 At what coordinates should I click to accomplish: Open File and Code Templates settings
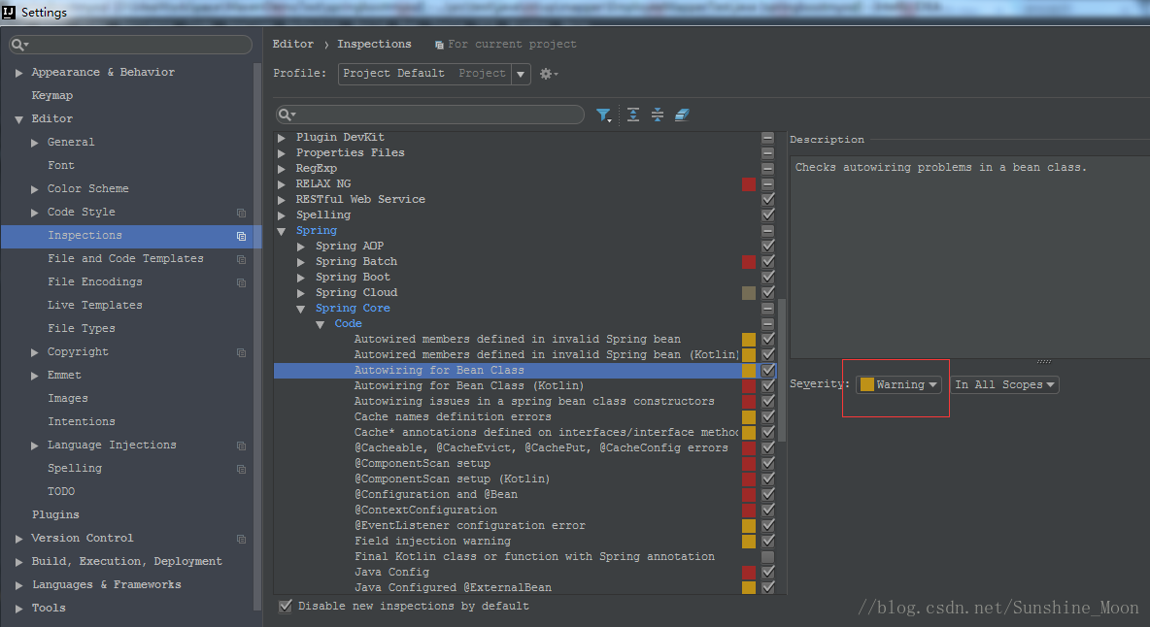125,259
